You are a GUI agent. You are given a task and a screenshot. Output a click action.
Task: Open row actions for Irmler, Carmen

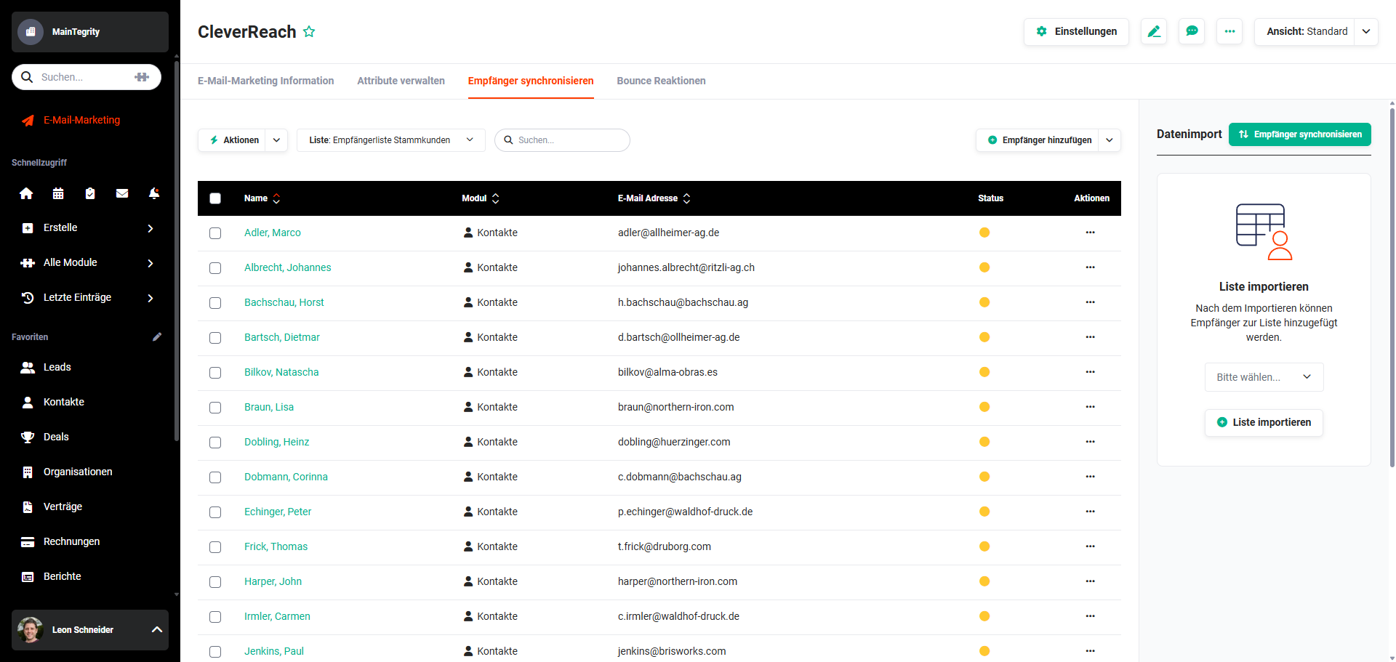coord(1090,616)
